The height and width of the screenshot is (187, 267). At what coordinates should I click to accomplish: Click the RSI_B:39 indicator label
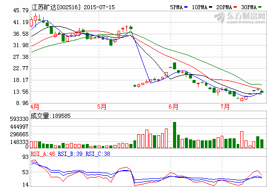pyautogui.click(x=70, y=154)
